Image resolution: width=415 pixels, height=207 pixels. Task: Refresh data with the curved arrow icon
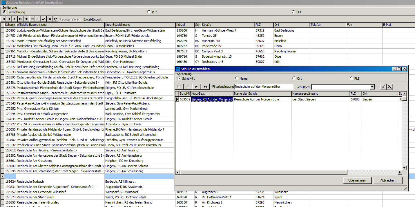click(x=55, y=19)
